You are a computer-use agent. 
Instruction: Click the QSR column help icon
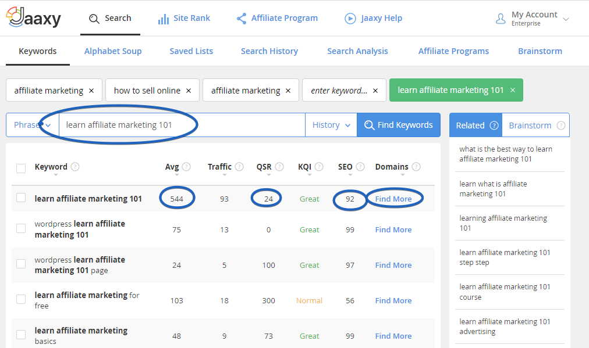pyautogui.click(x=279, y=167)
